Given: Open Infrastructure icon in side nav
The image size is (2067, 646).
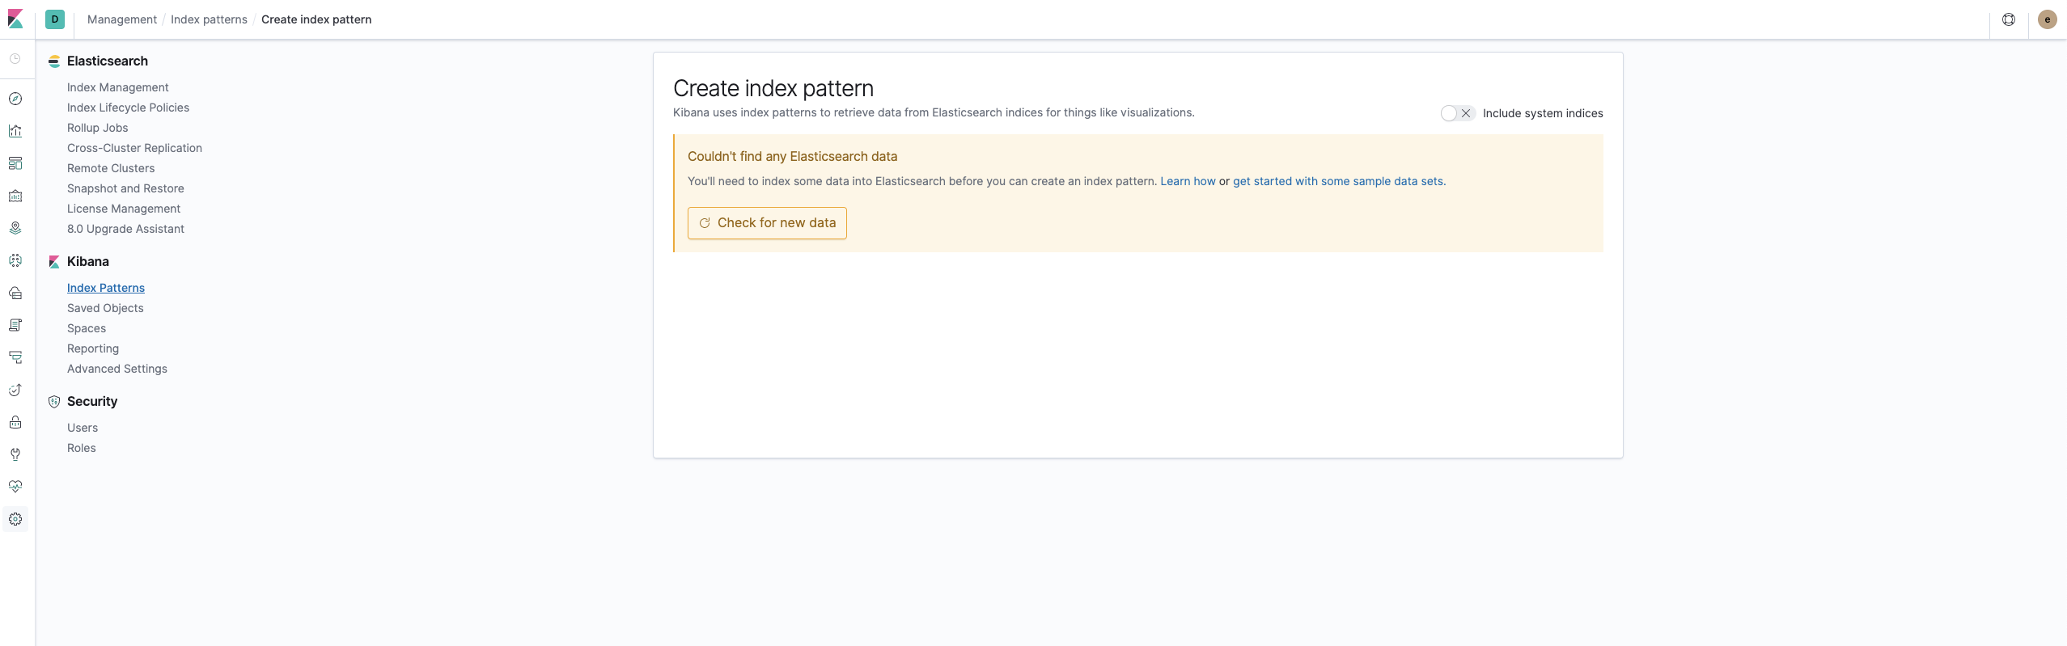Looking at the screenshot, I should tap(15, 293).
